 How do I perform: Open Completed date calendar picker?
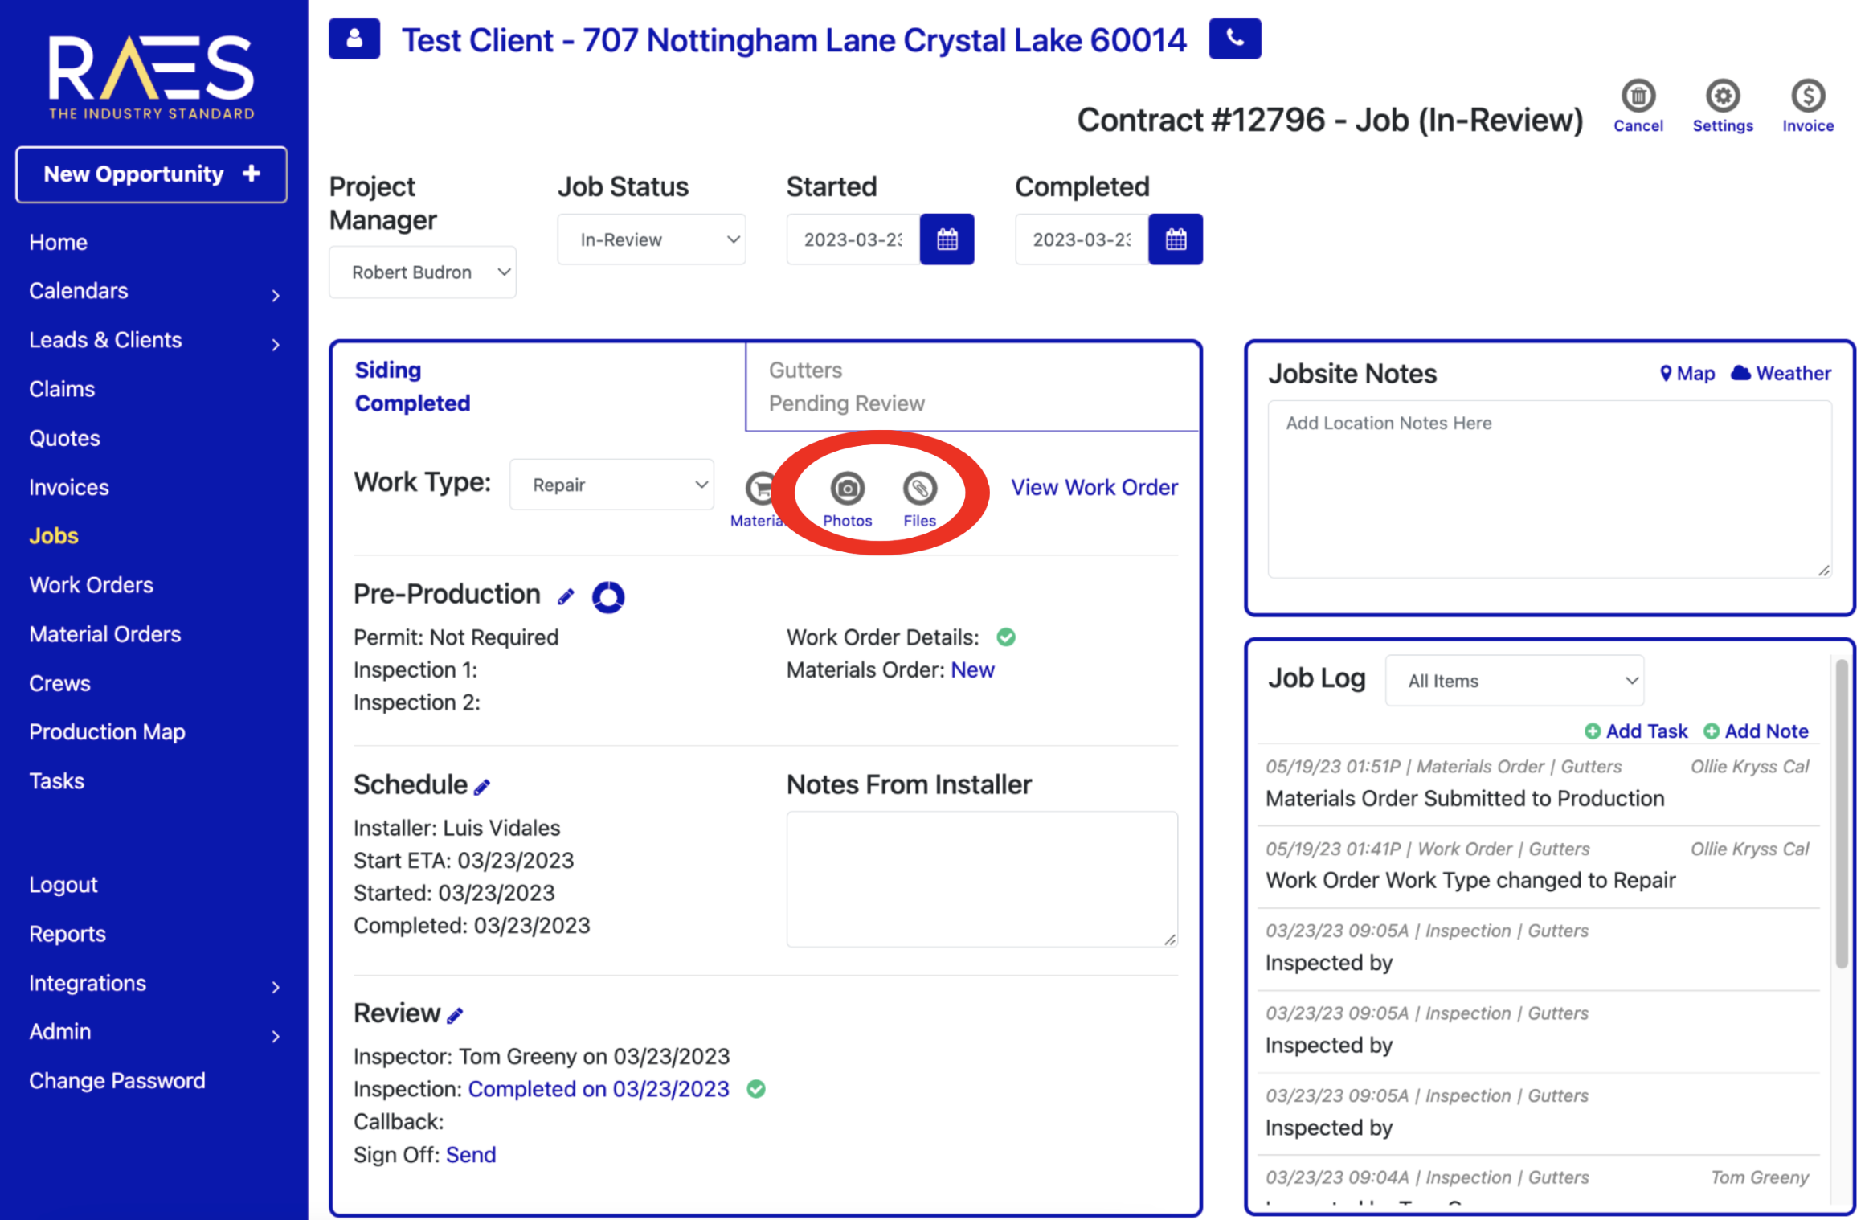click(x=1175, y=239)
